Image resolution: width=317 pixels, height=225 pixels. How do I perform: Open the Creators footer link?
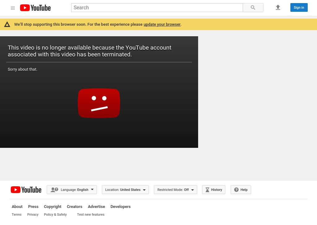point(75,207)
